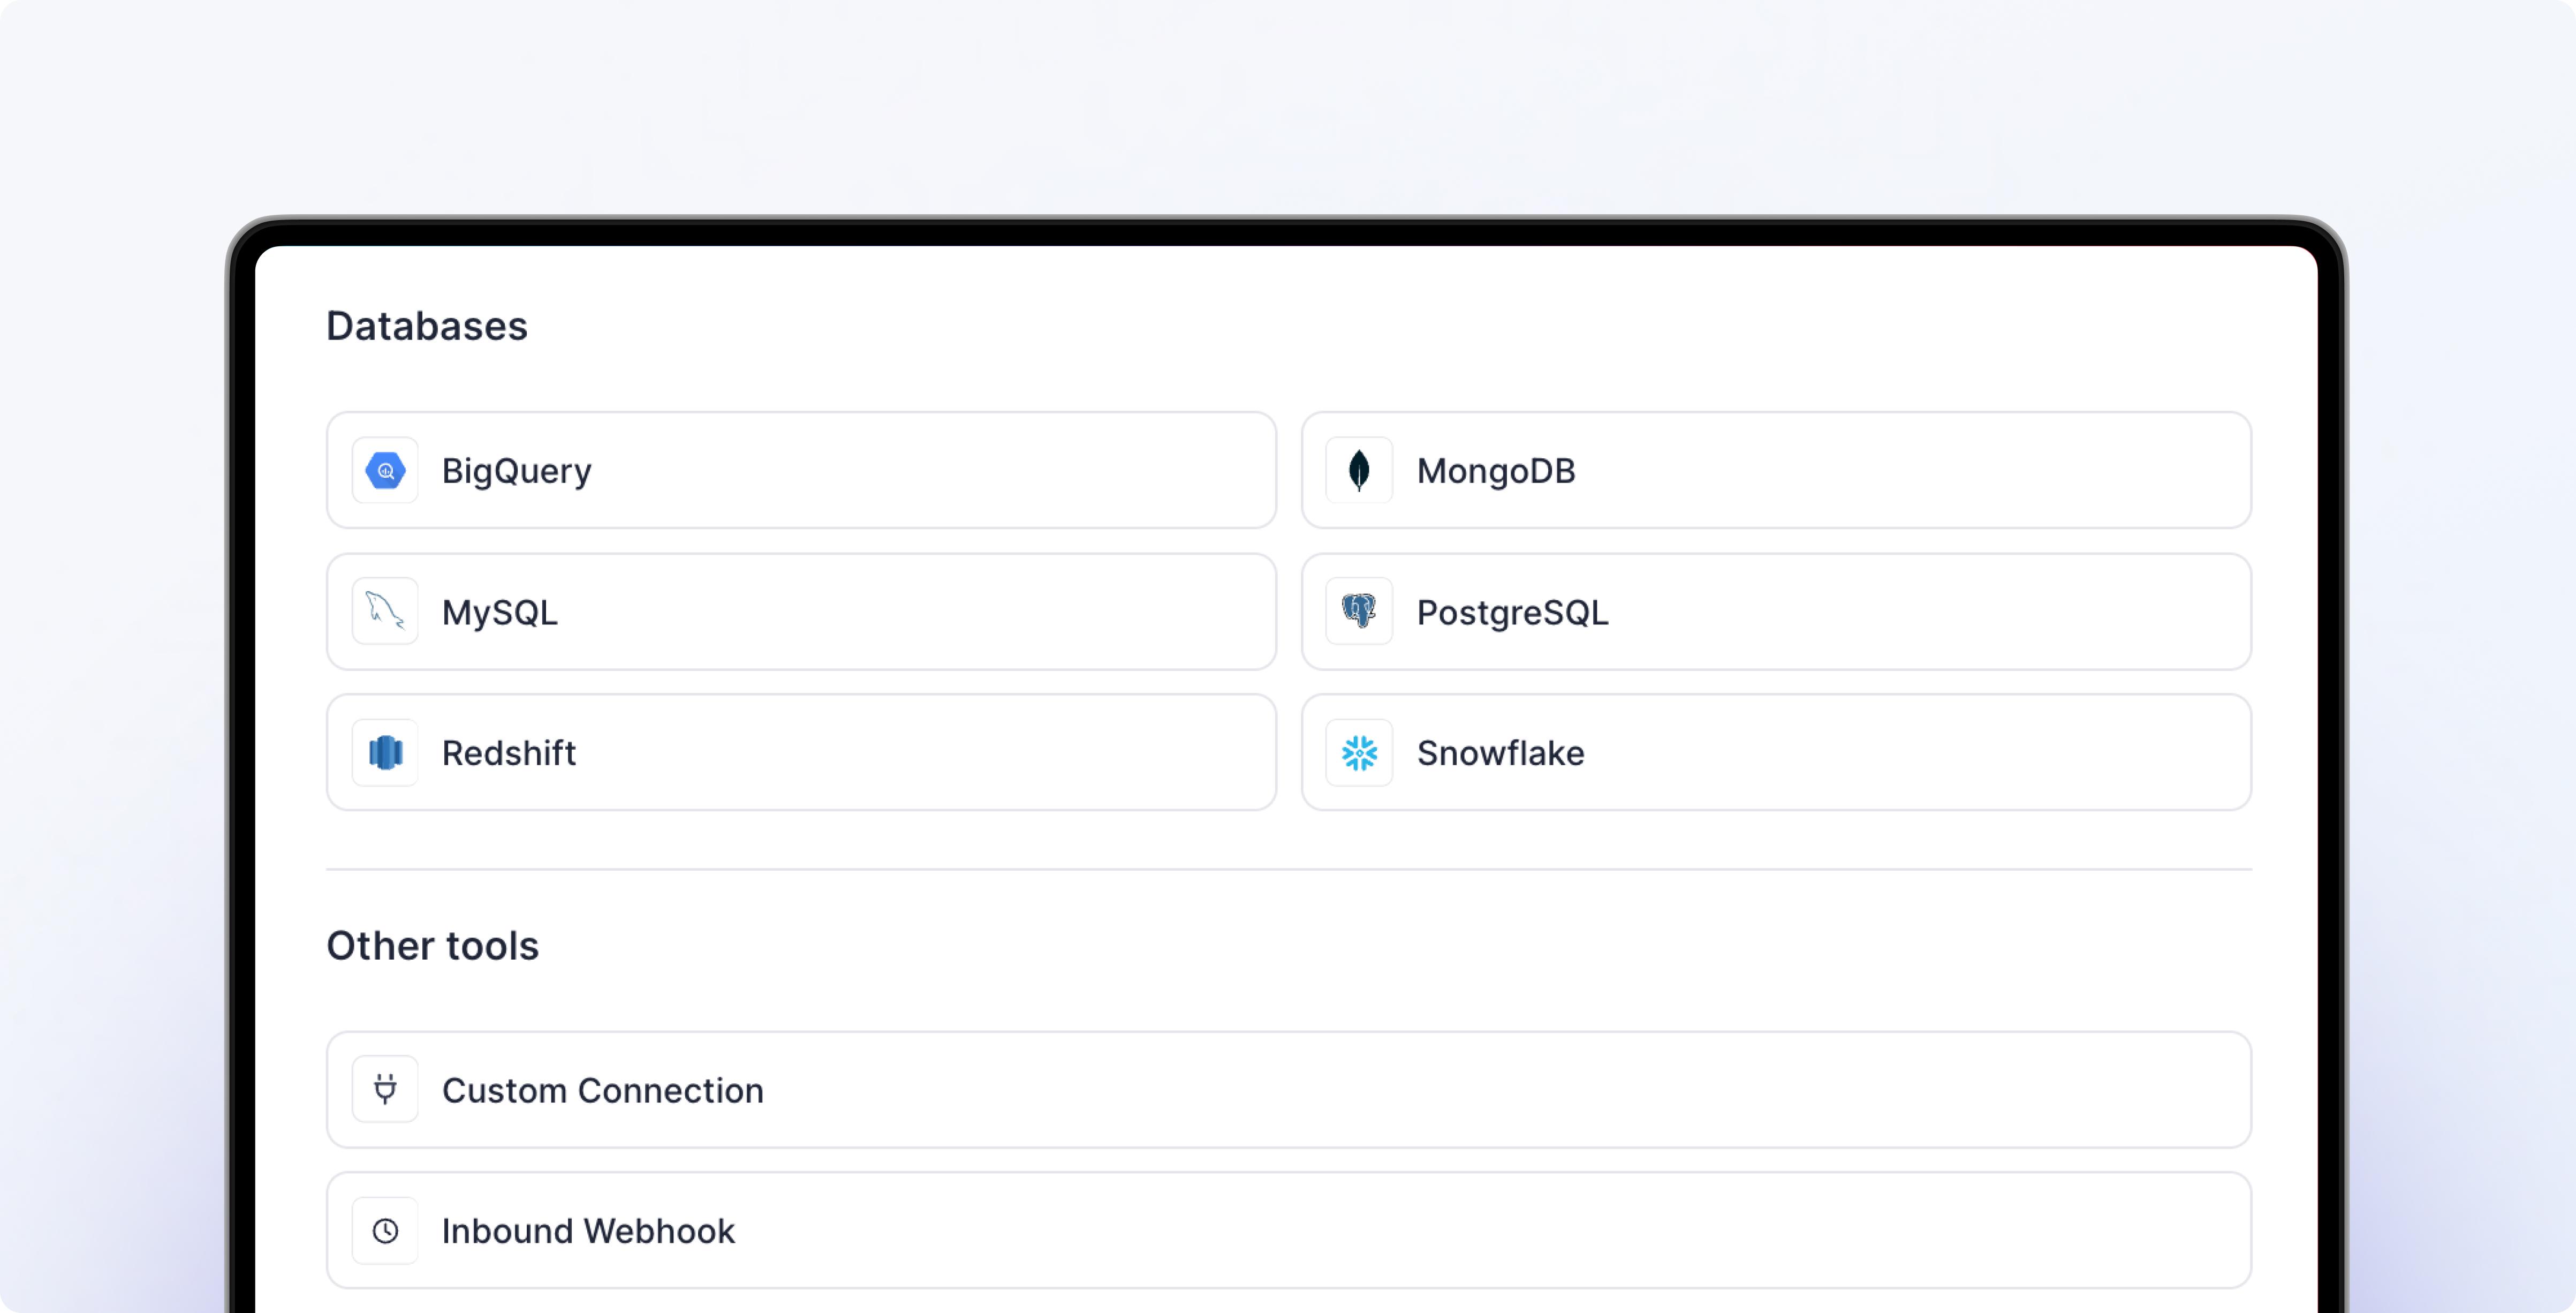This screenshot has width=2576, height=1313.
Task: Click the Other tools section heading
Action: pos(432,945)
